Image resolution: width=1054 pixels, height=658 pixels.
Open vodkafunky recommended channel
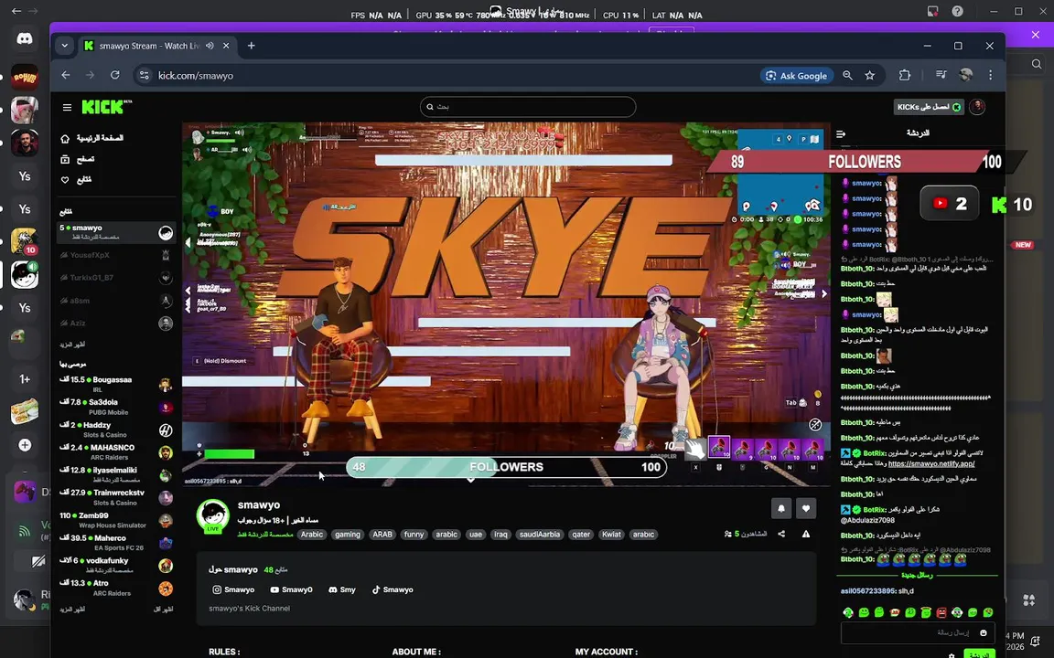coord(116,566)
